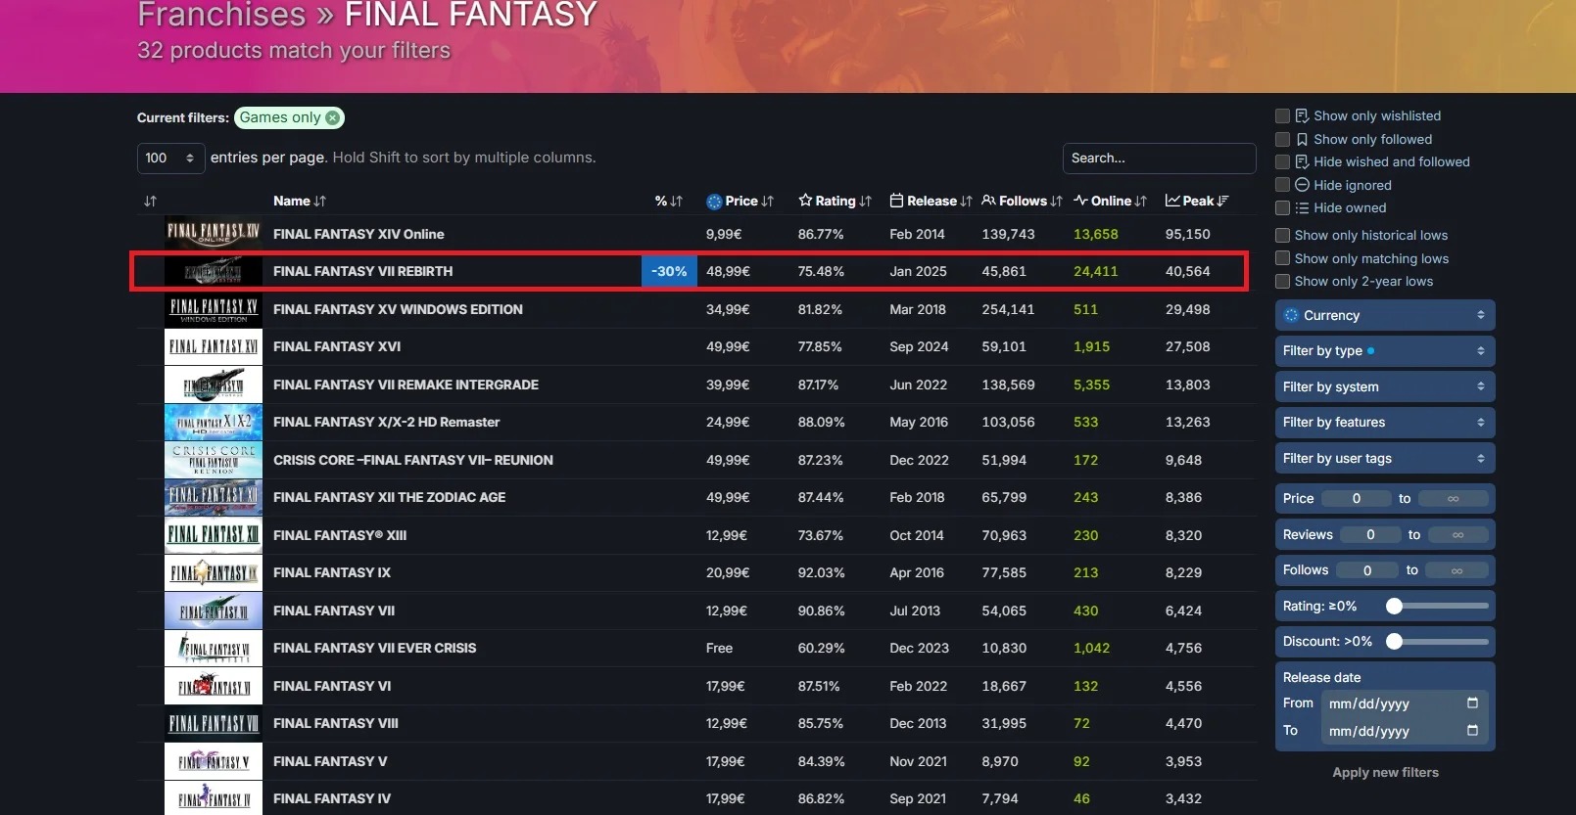Image resolution: width=1576 pixels, height=815 pixels.
Task: Expand the Filter by system dropdown
Action: pyautogui.click(x=1384, y=386)
